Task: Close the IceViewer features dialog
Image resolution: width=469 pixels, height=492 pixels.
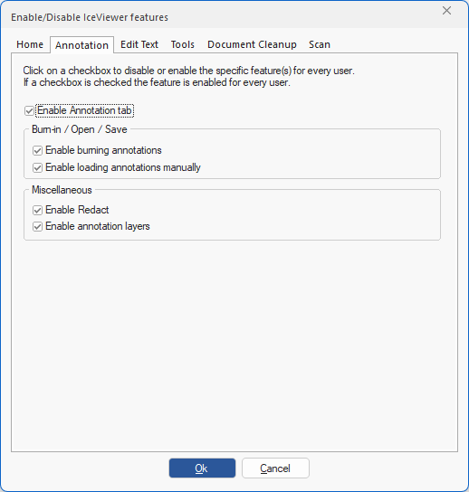Action: (446, 11)
